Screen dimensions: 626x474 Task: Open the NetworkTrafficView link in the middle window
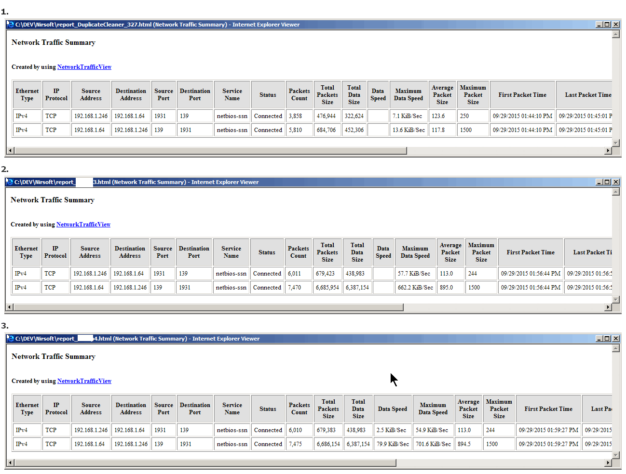tap(83, 224)
